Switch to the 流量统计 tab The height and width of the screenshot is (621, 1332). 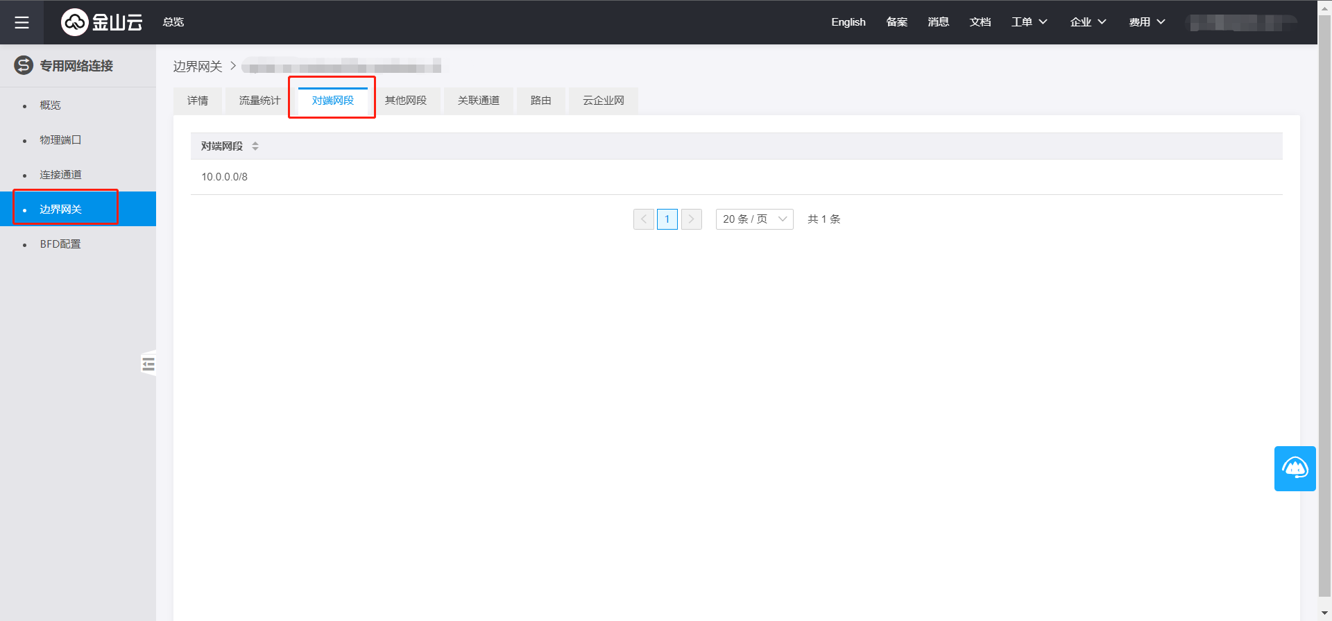point(260,101)
